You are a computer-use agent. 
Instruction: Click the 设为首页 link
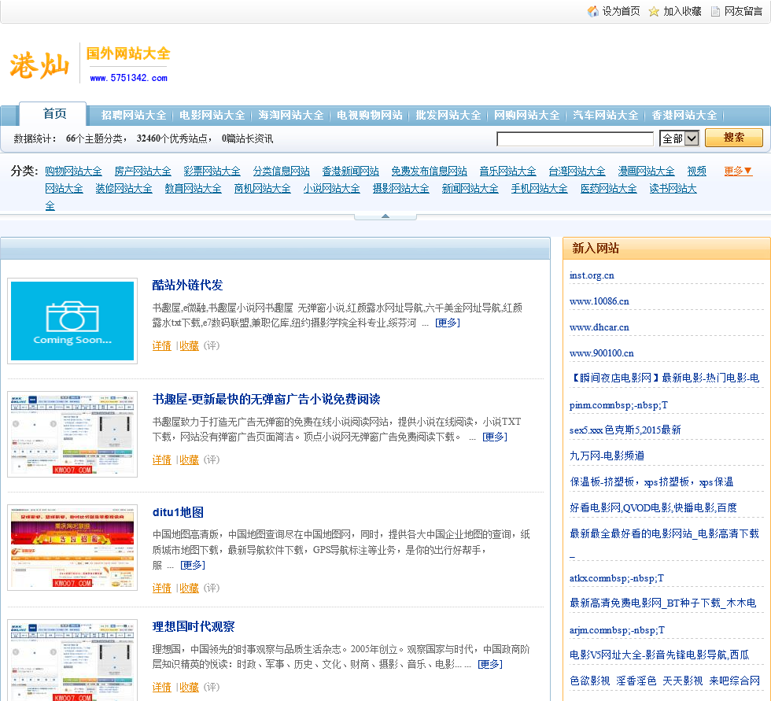pyautogui.click(x=621, y=11)
